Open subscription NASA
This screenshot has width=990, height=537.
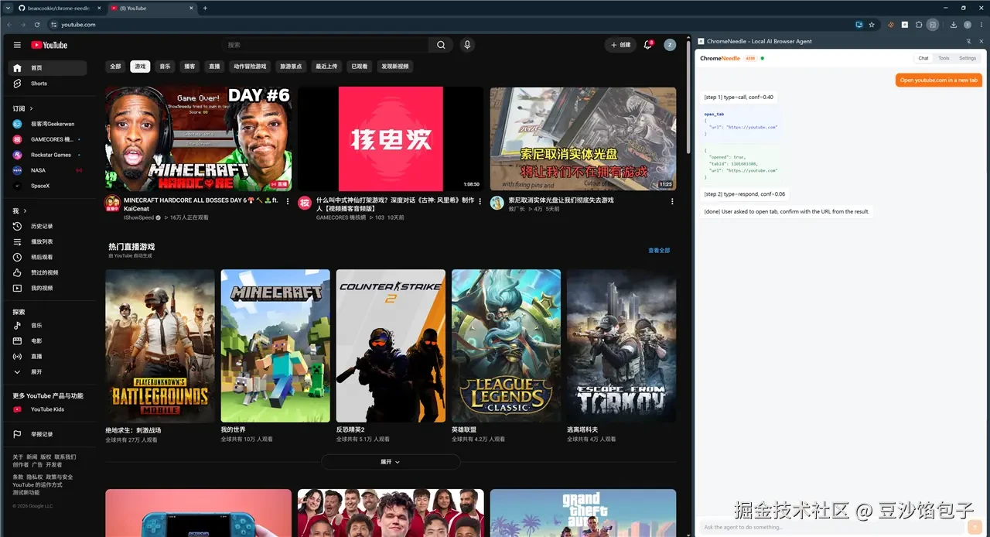tap(48, 170)
